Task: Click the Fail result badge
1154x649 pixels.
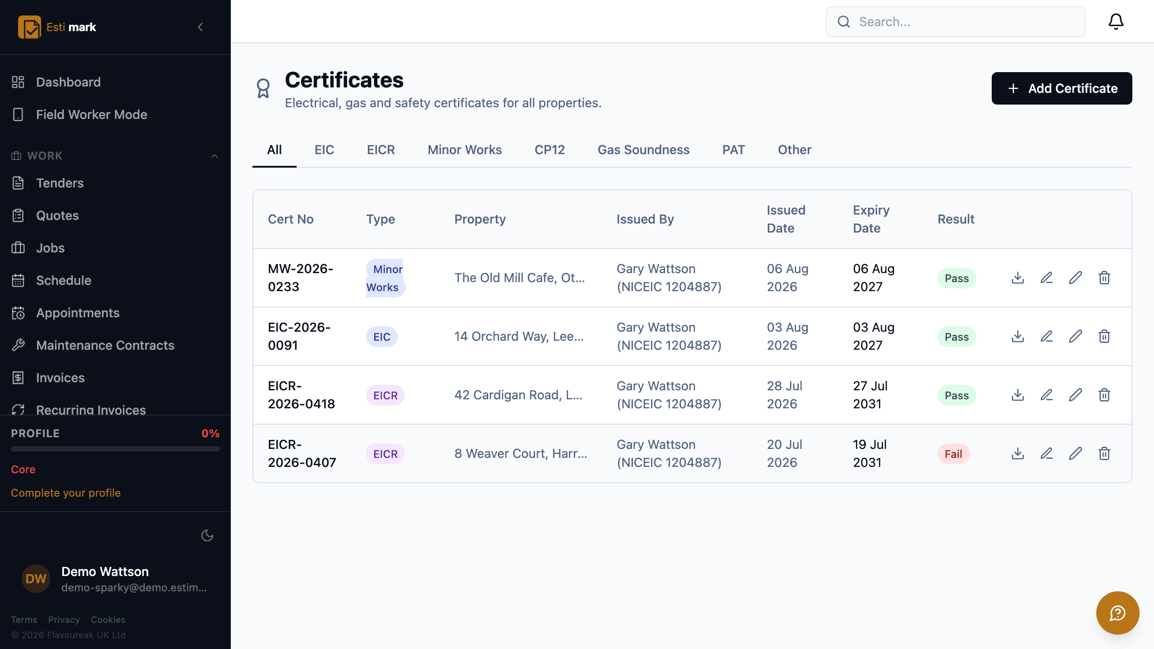Action: 953,454
